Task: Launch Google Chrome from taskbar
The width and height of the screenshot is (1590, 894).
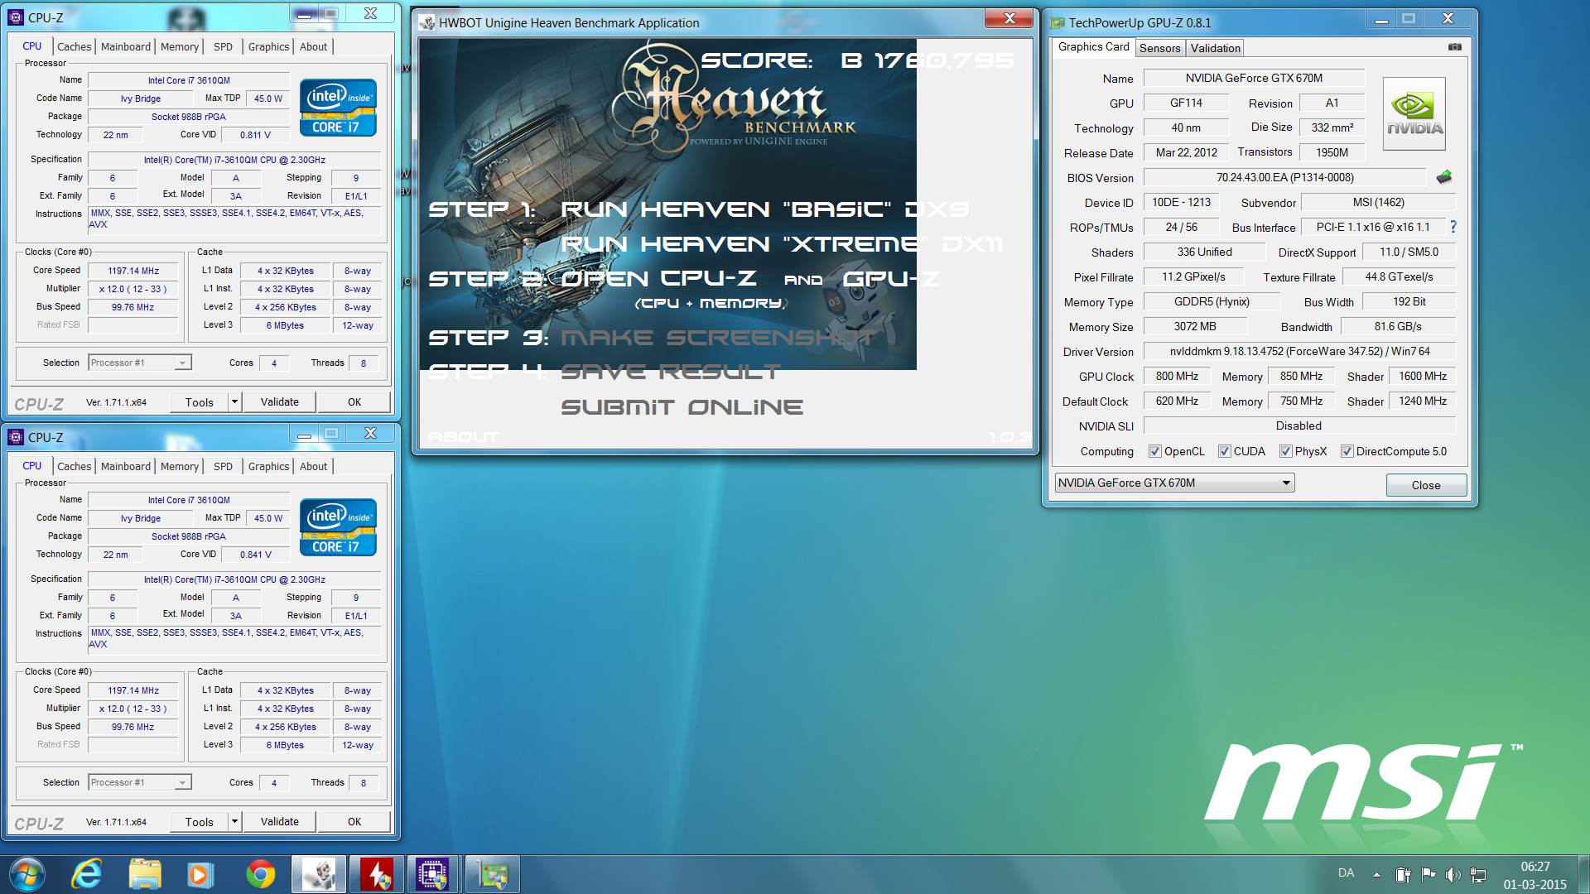Action: (261, 874)
